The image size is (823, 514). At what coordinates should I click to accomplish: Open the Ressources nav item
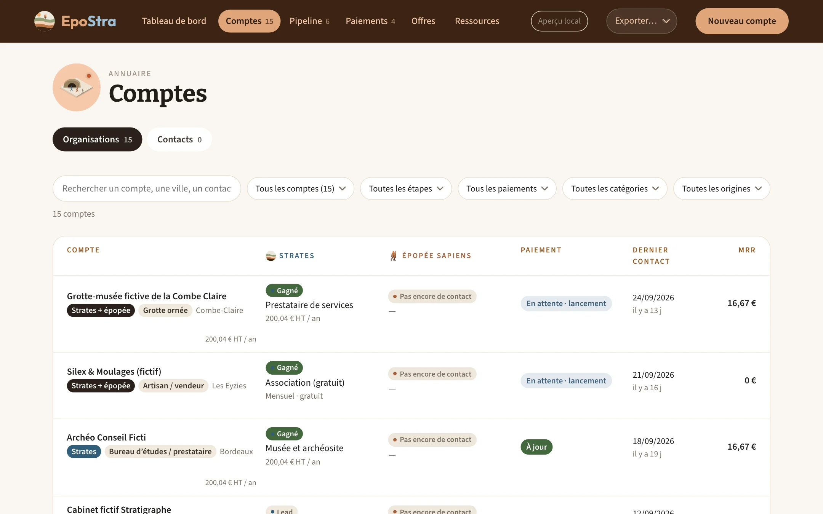pyautogui.click(x=477, y=21)
